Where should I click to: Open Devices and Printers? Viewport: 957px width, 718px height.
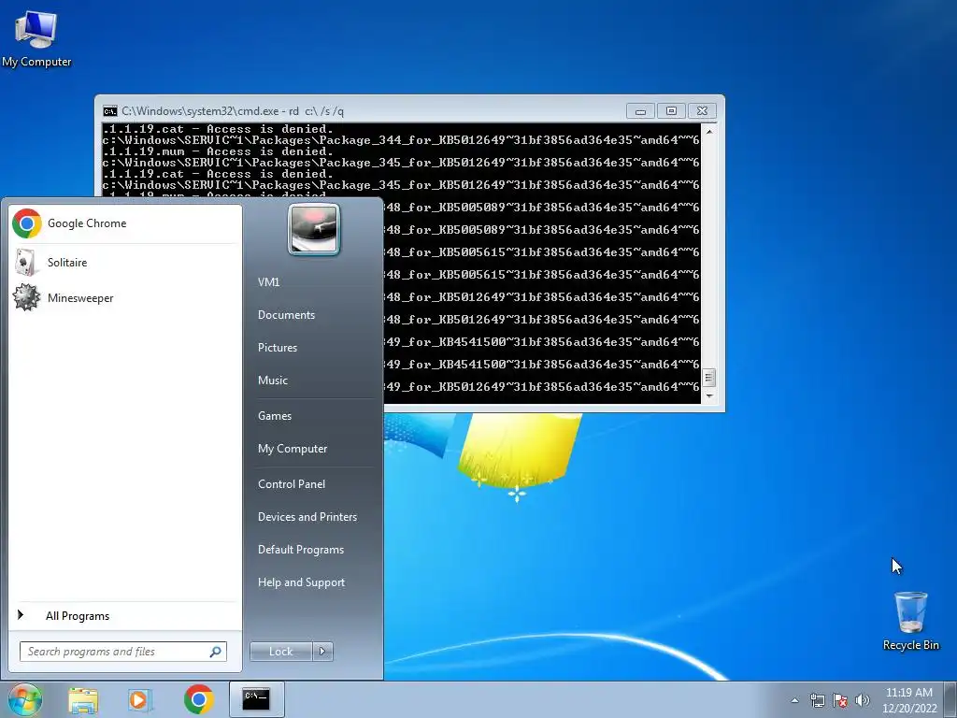(307, 517)
